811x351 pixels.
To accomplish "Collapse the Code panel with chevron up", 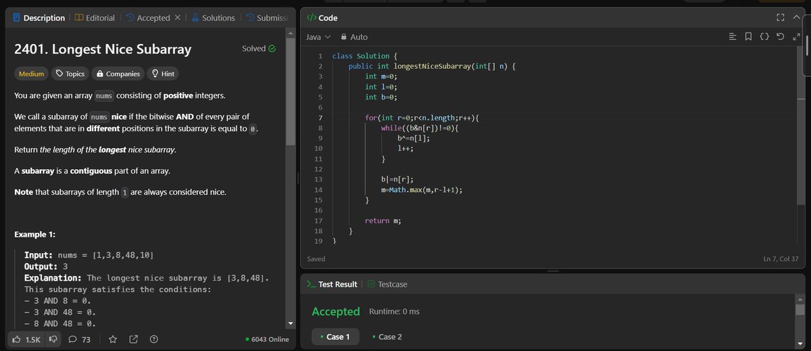I will click(x=795, y=18).
